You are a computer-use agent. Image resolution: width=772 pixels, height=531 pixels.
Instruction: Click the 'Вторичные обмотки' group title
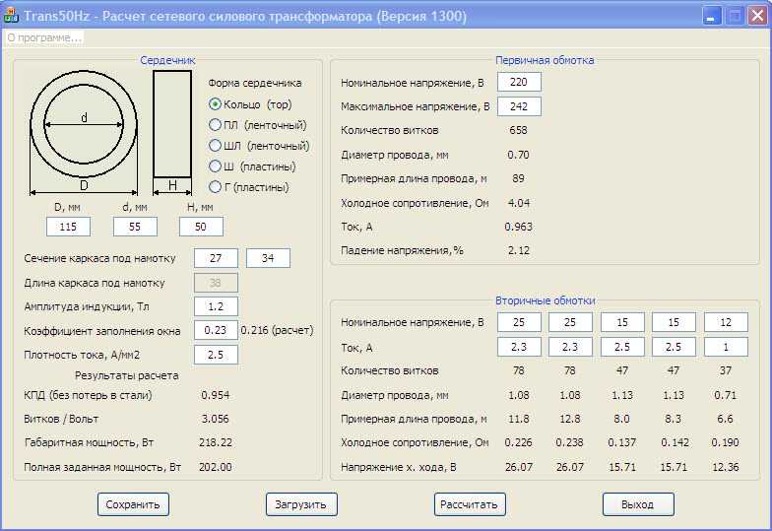click(546, 300)
